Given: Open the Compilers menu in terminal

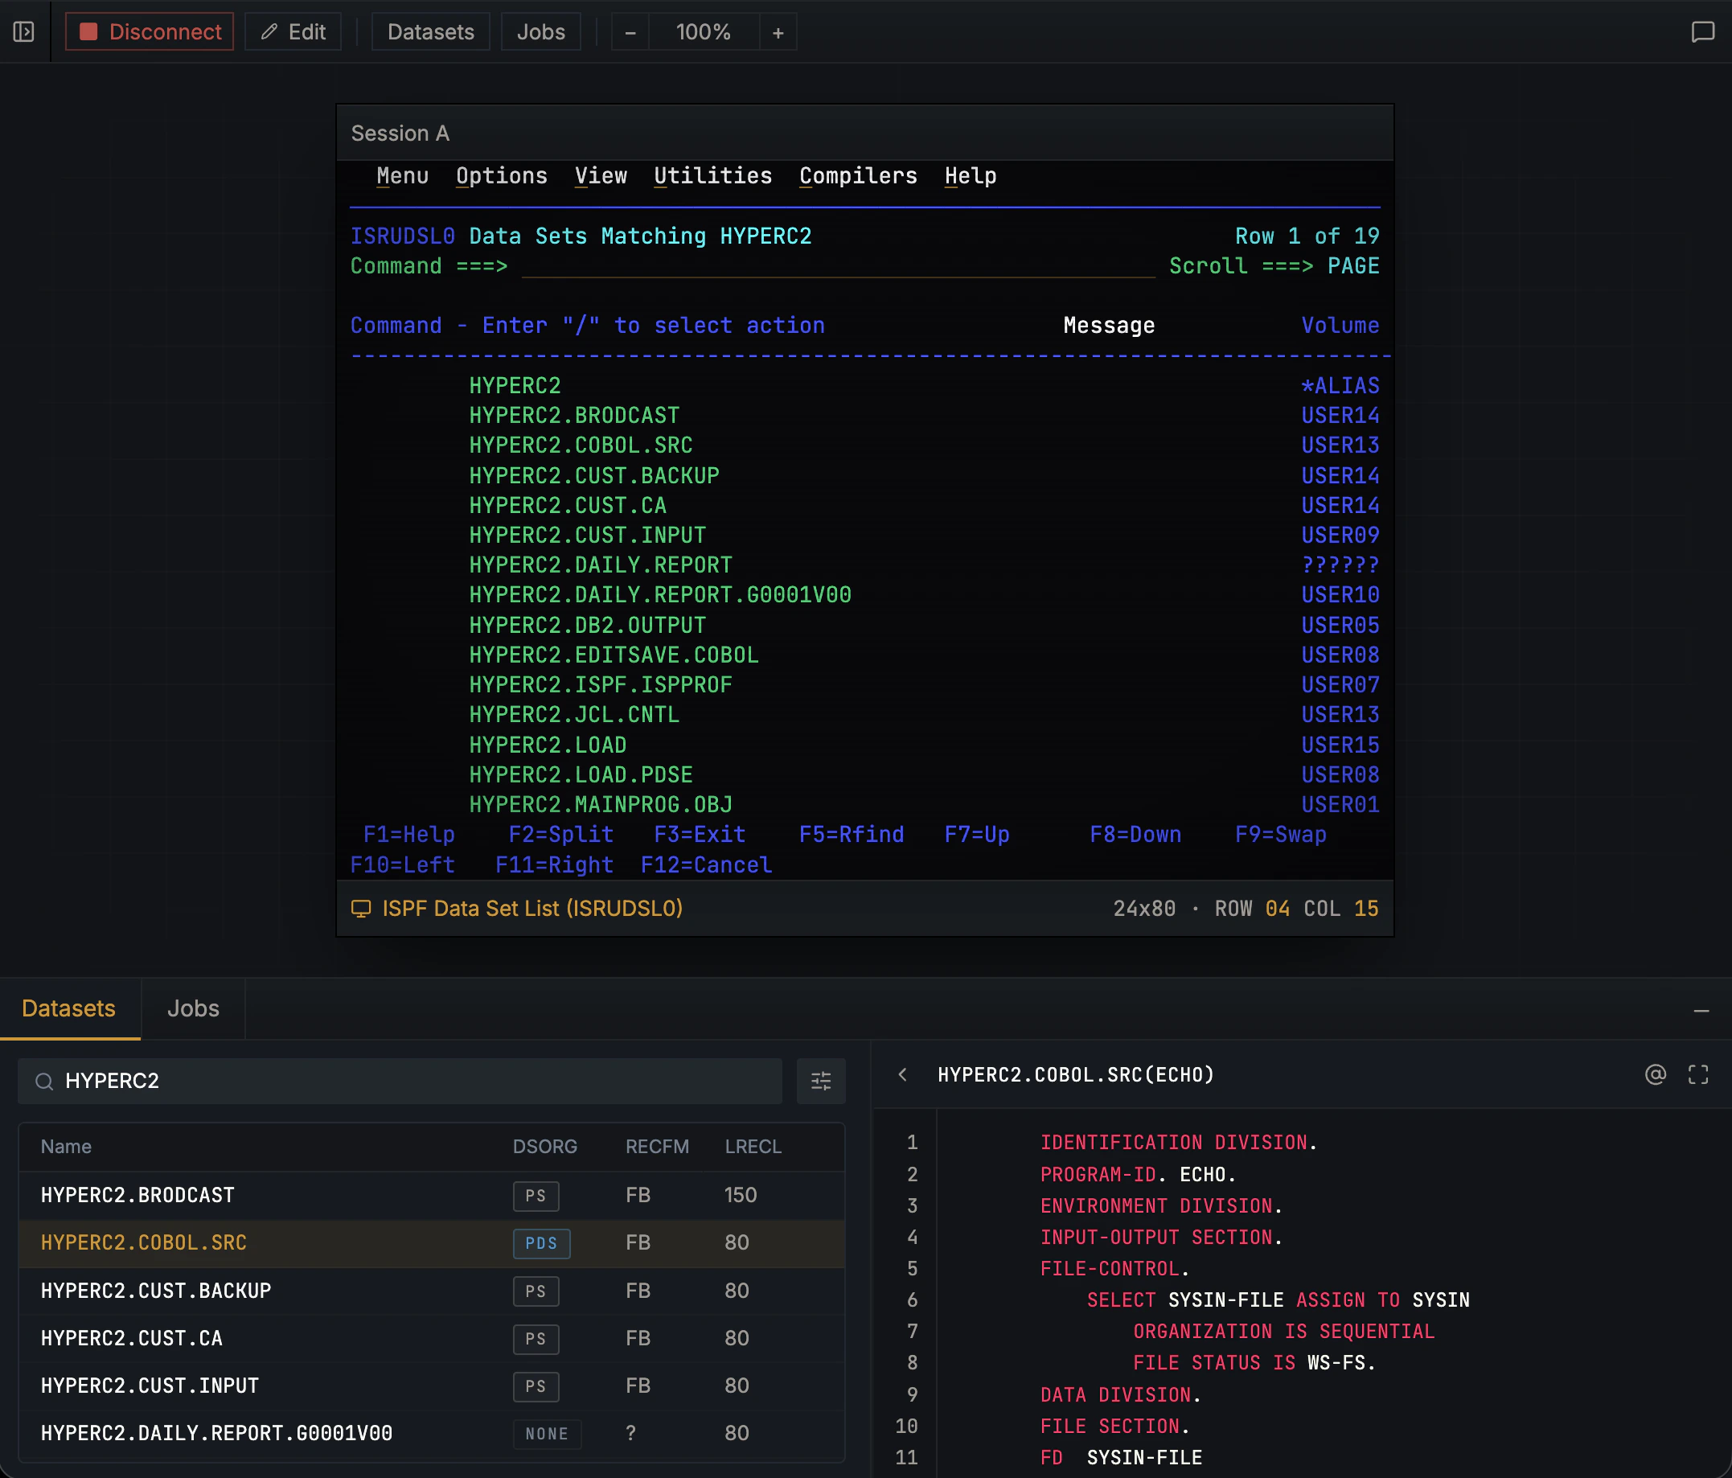Looking at the screenshot, I should pos(858,175).
